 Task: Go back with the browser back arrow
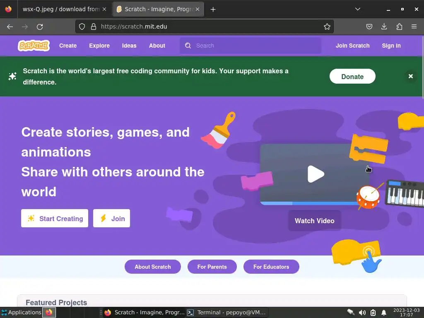10,27
